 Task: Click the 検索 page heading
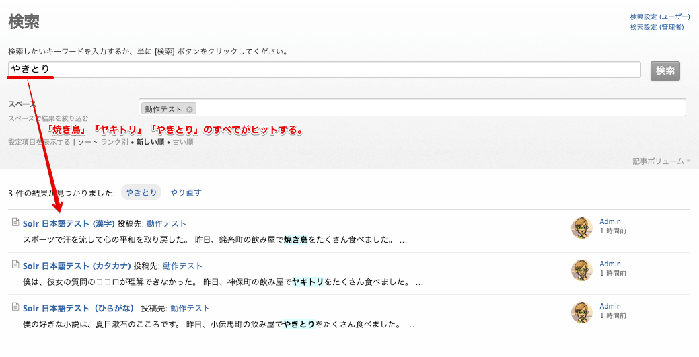coord(24,22)
